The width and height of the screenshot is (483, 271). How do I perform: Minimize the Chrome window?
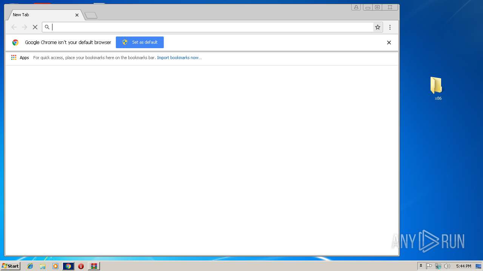click(x=368, y=7)
